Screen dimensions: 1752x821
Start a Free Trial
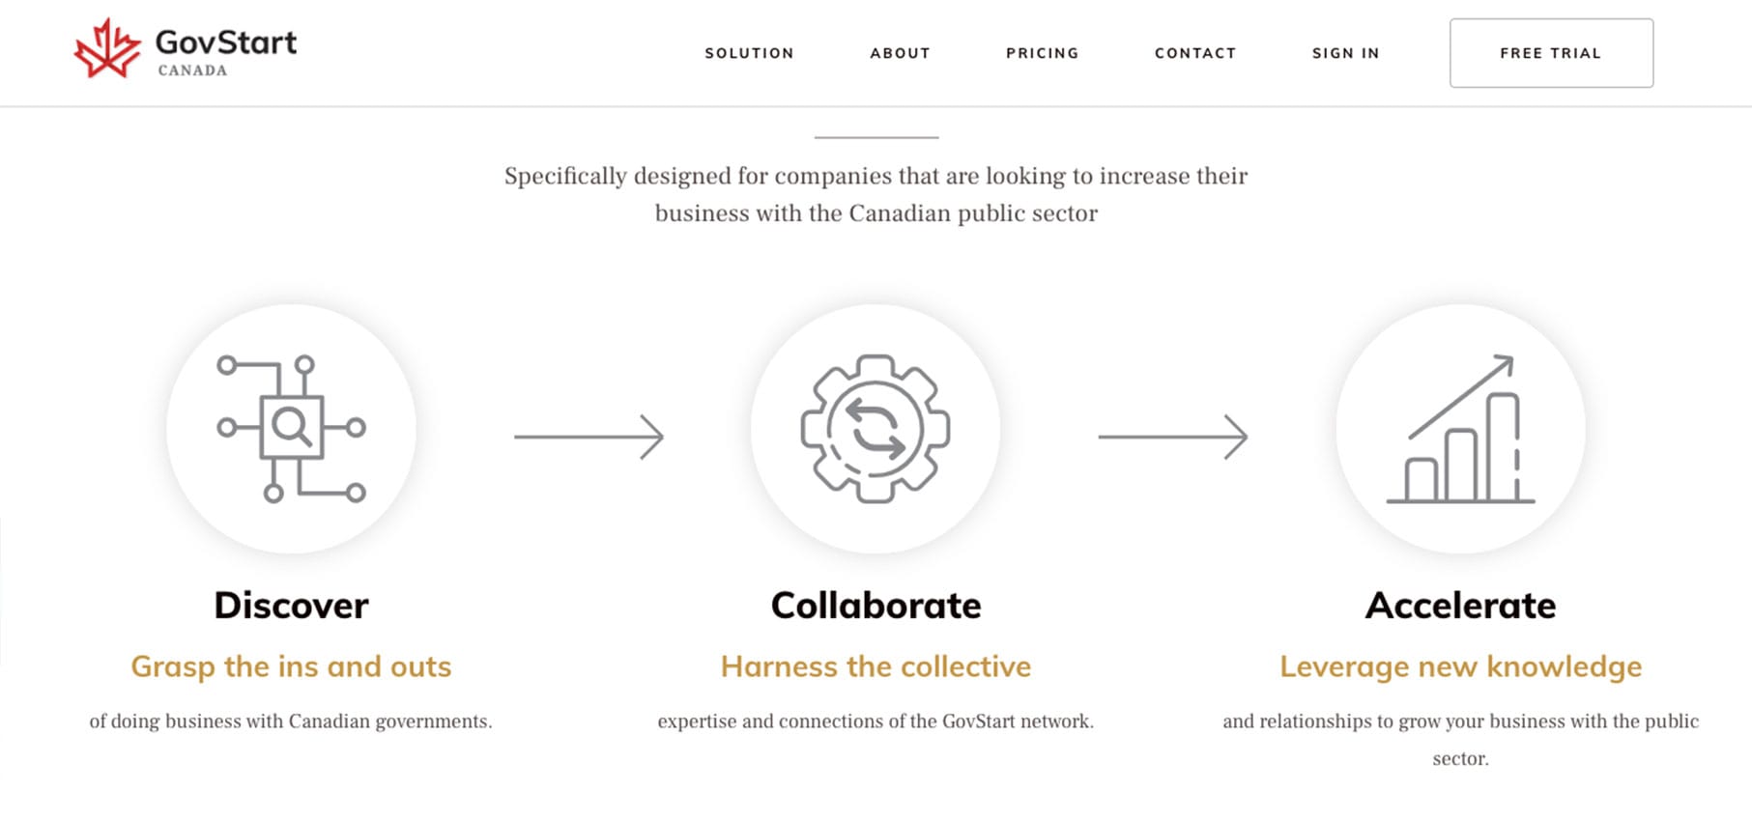[x=1551, y=53]
